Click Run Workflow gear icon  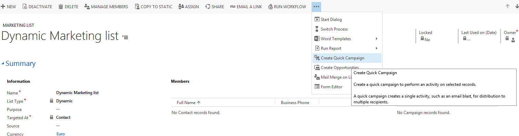(x=271, y=7)
